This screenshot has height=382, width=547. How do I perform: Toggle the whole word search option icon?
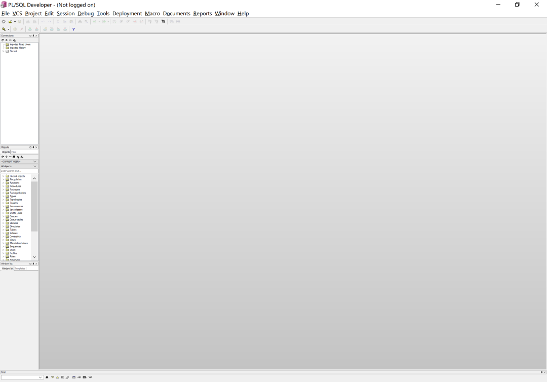[x=85, y=377]
